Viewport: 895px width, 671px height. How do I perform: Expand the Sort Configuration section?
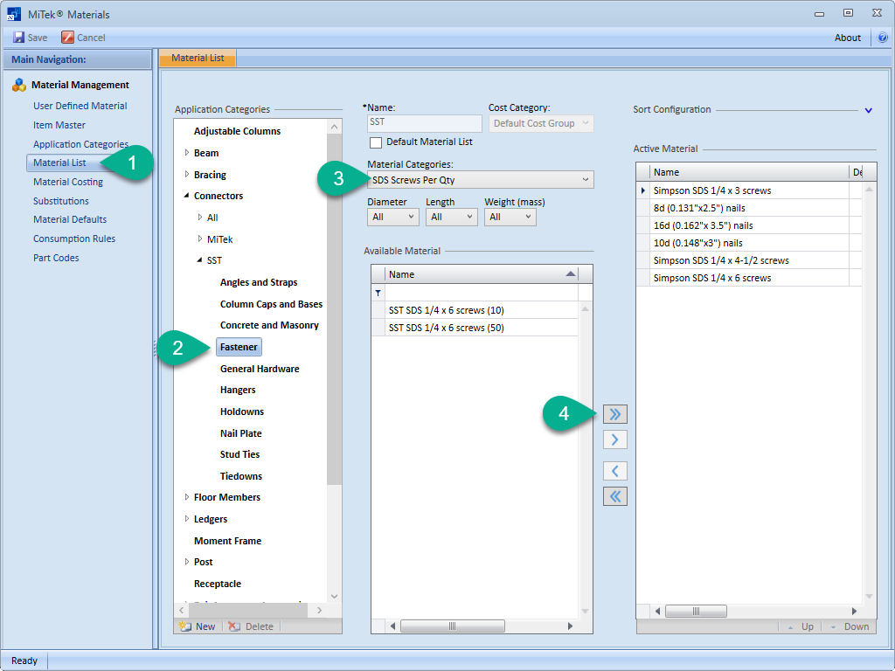[x=868, y=110]
